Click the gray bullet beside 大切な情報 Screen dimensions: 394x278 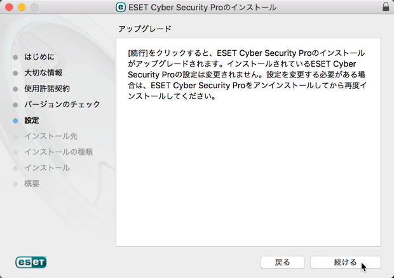pyautogui.click(x=15, y=73)
